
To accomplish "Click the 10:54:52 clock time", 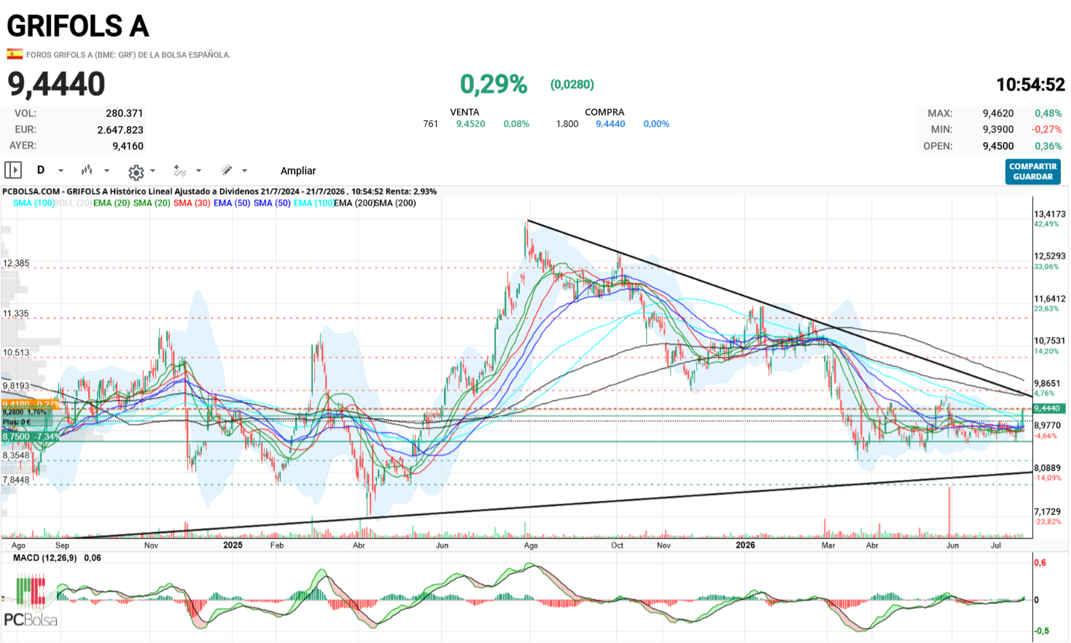I will point(1031,85).
